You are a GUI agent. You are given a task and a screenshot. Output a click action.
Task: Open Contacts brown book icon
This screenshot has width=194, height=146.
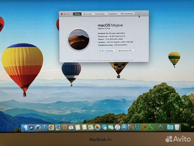tap(64, 127)
